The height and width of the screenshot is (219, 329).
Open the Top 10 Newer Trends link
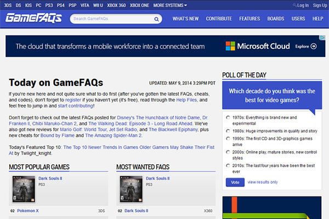[x=139, y=147]
